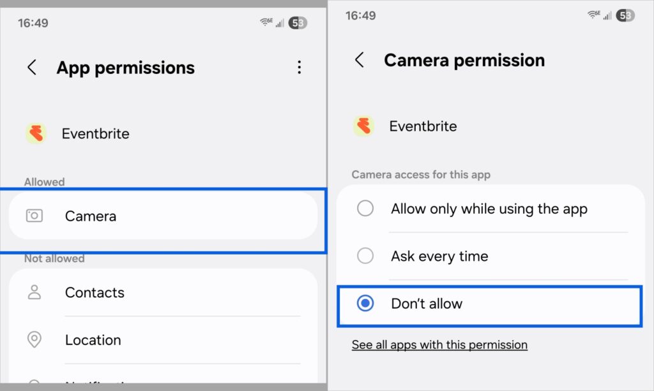Open the three-dot overflow menu
The height and width of the screenshot is (391, 654).
[299, 68]
